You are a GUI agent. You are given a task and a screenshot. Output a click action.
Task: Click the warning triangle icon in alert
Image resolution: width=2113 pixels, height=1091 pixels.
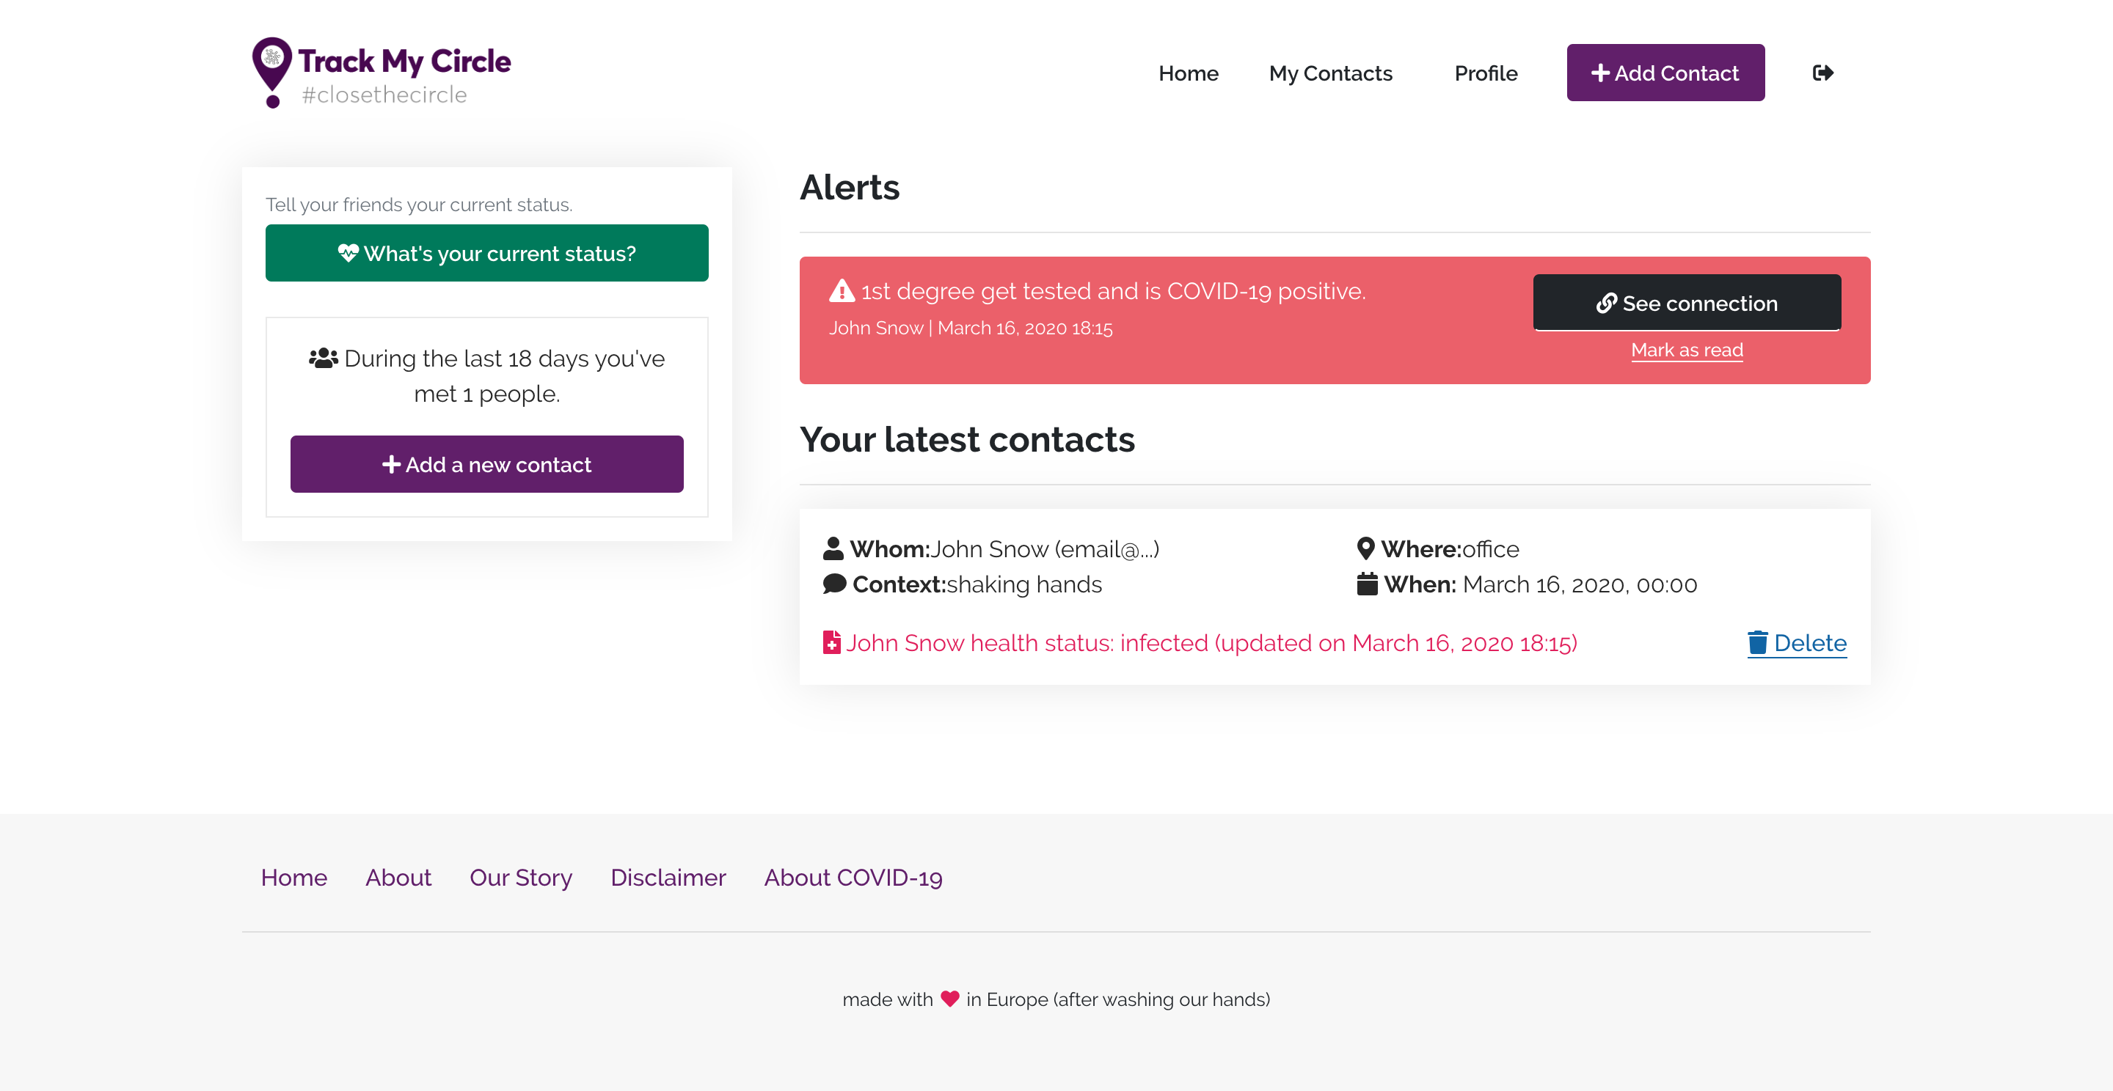[842, 291]
